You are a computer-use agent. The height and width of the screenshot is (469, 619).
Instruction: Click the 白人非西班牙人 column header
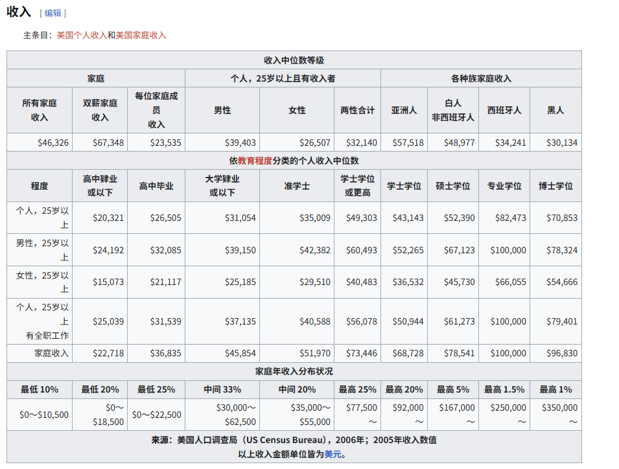[453, 110]
